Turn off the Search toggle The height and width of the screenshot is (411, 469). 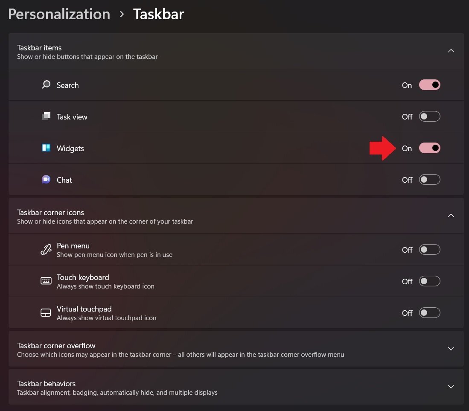tap(429, 85)
